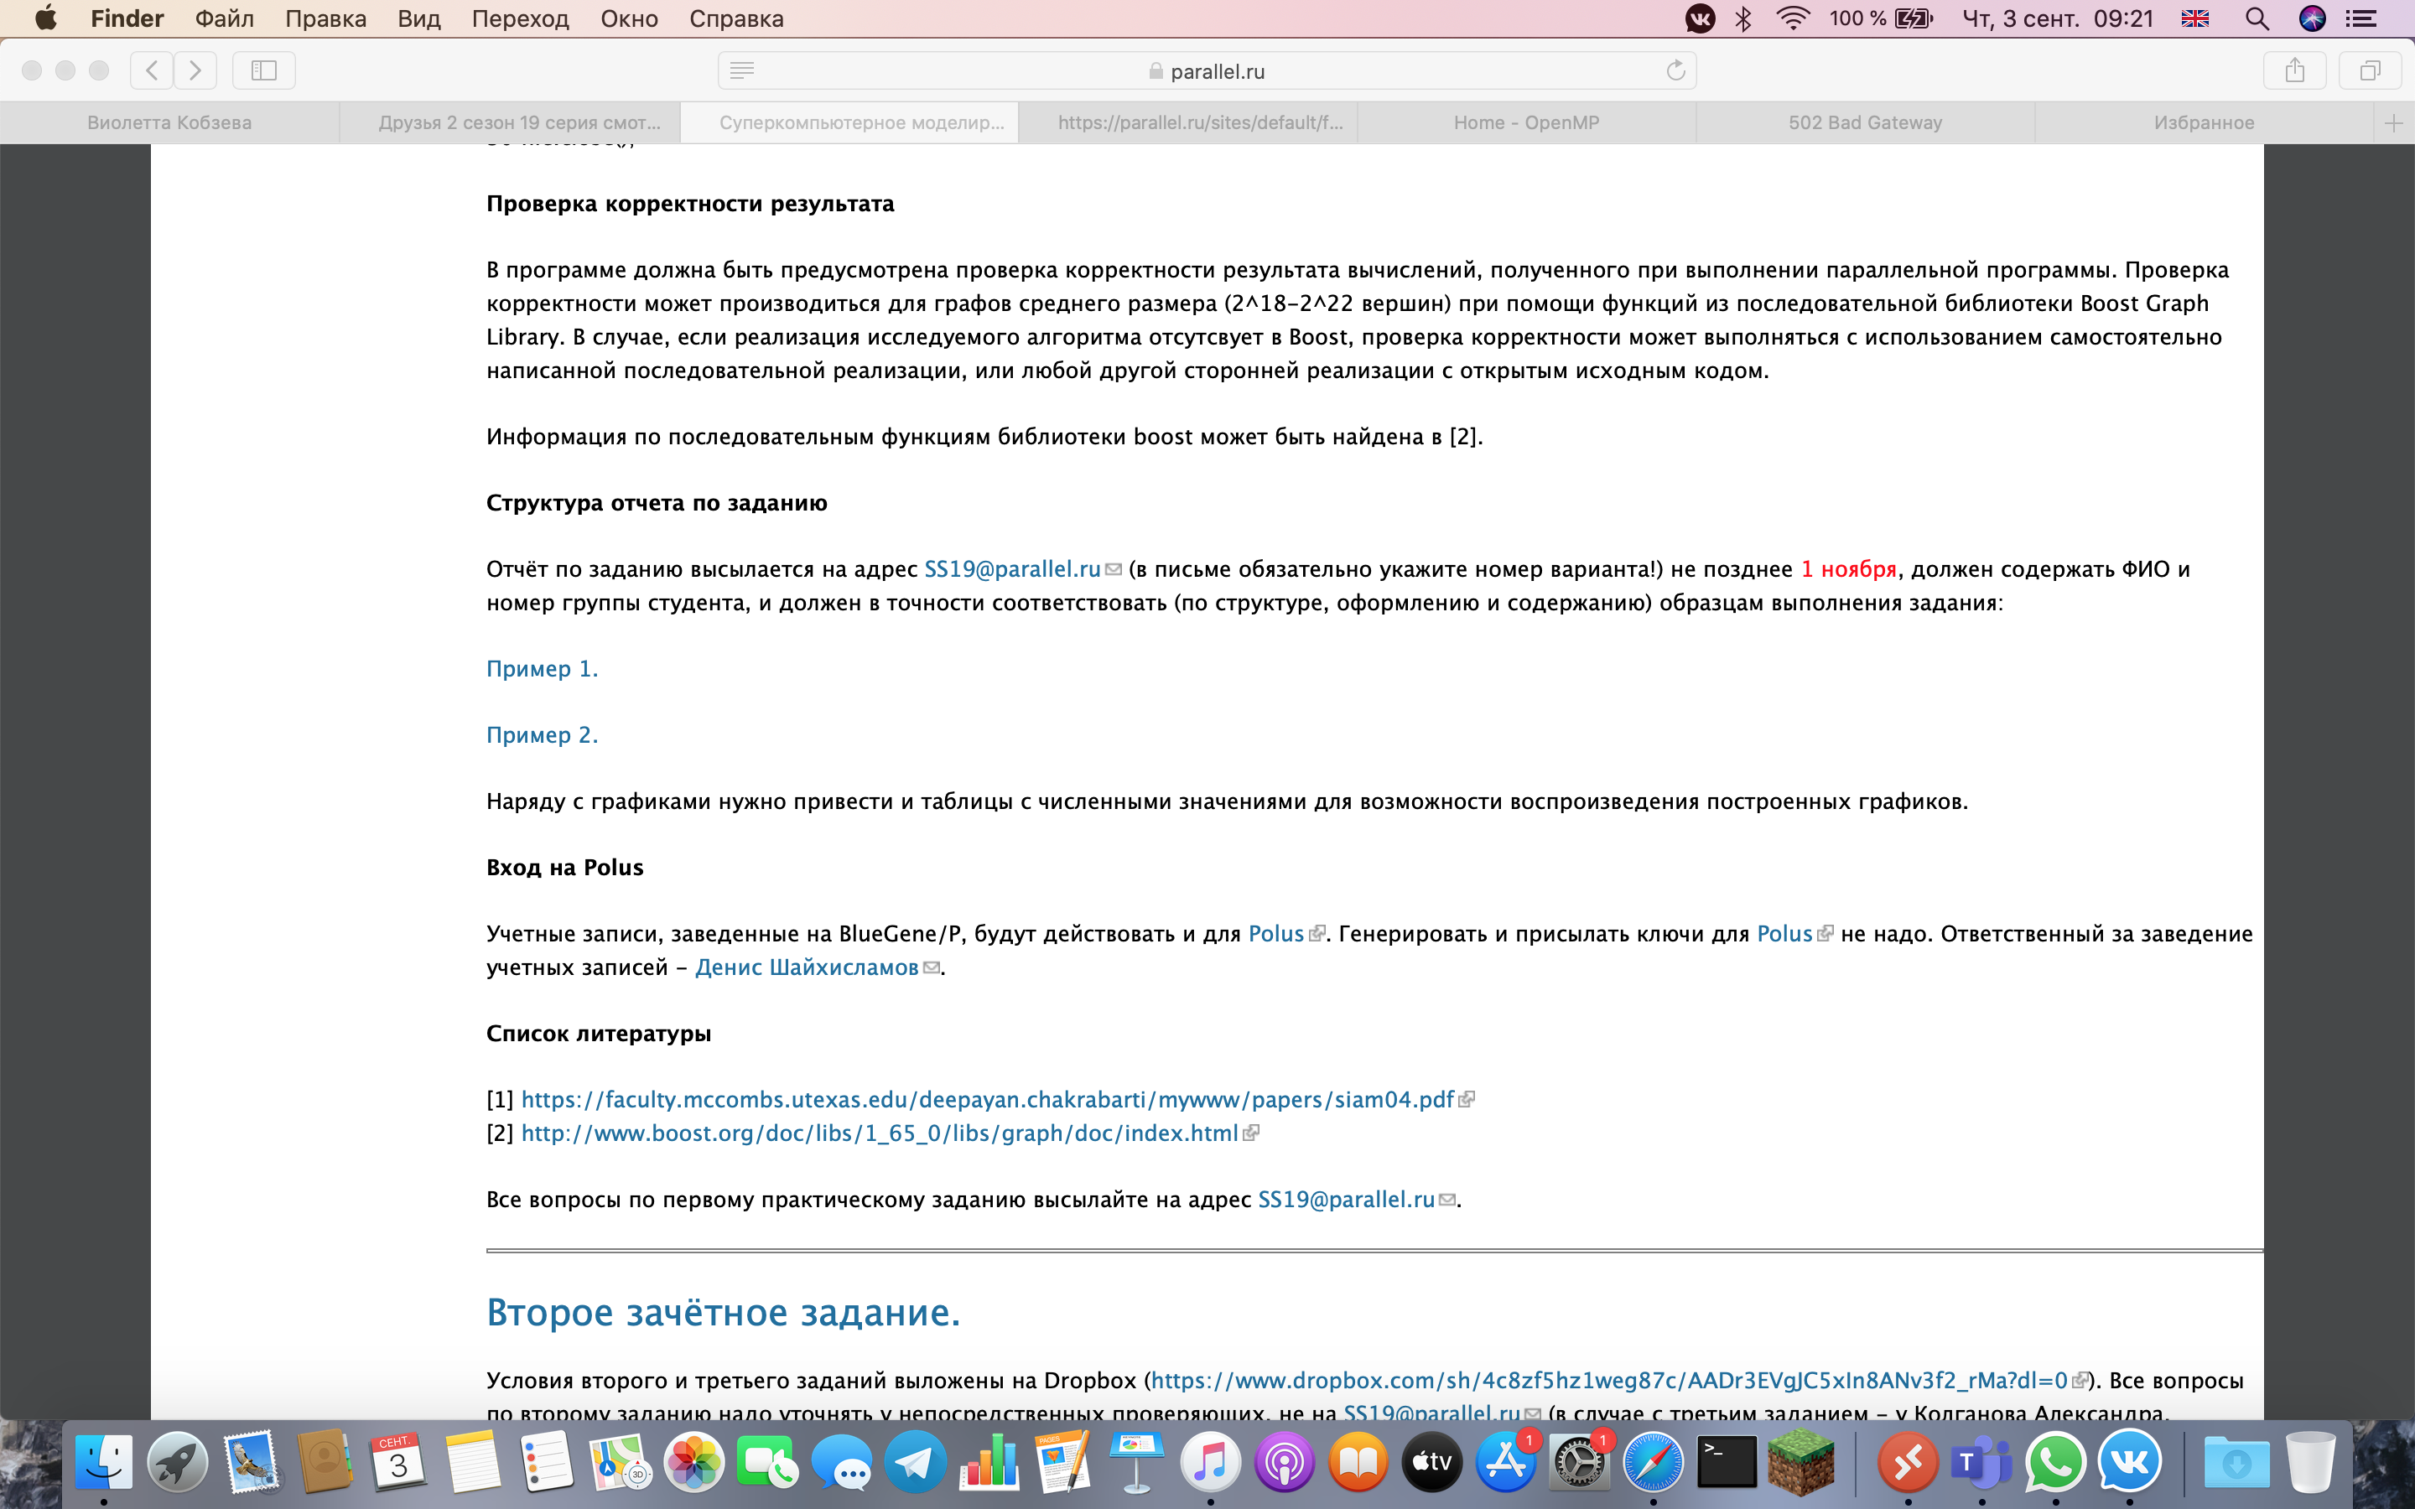Open Notes in the Dock

[x=472, y=1462]
